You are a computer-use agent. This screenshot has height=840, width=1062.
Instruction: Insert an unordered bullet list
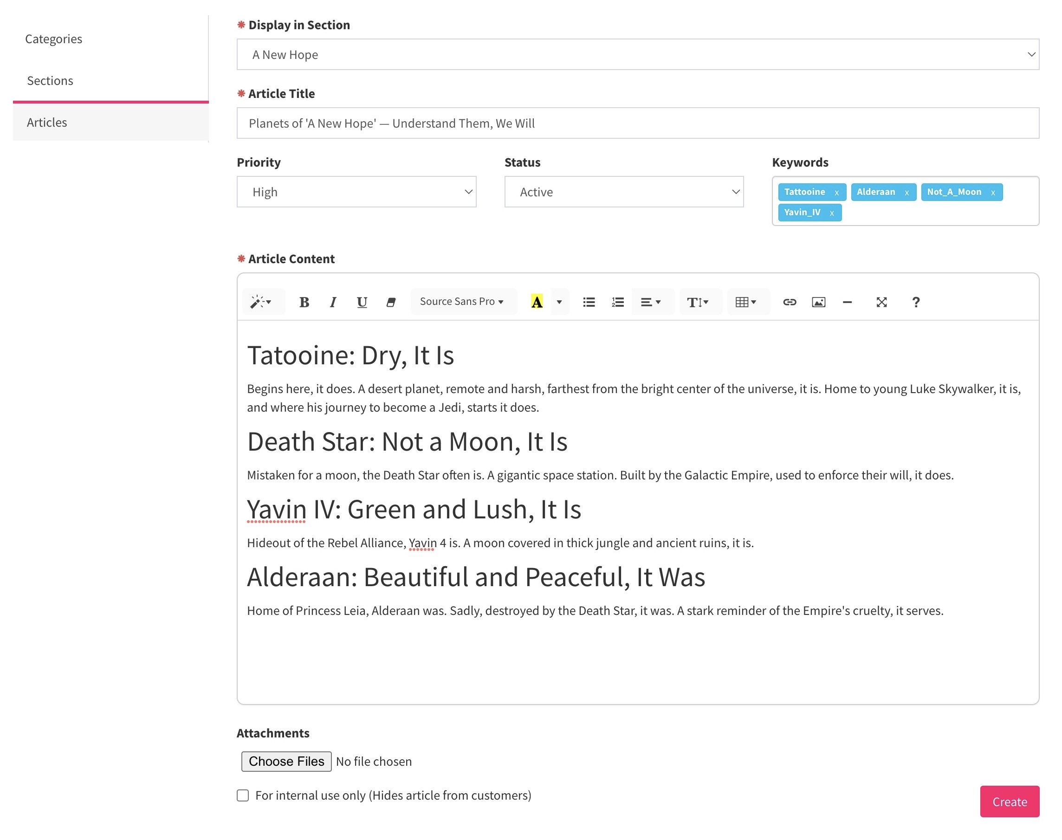pyautogui.click(x=589, y=302)
